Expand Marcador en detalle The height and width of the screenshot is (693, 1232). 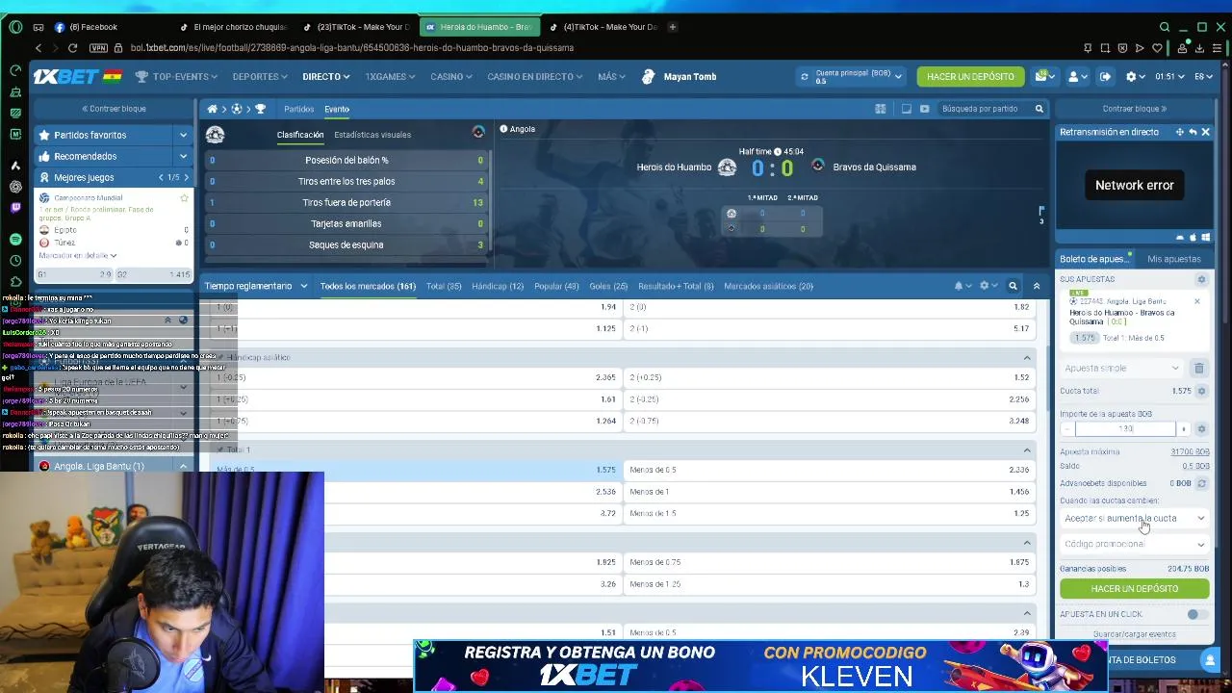[77, 255]
